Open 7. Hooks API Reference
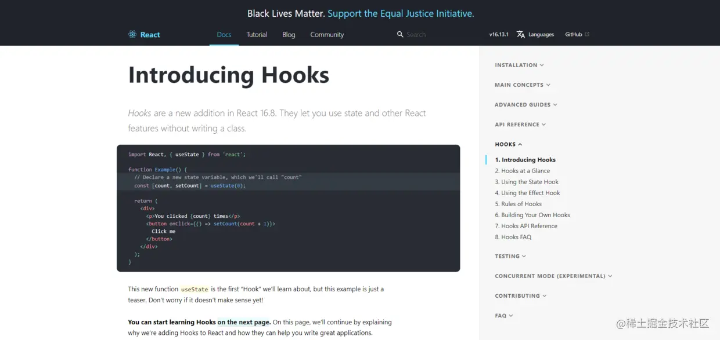The image size is (720, 340). click(x=526, y=226)
